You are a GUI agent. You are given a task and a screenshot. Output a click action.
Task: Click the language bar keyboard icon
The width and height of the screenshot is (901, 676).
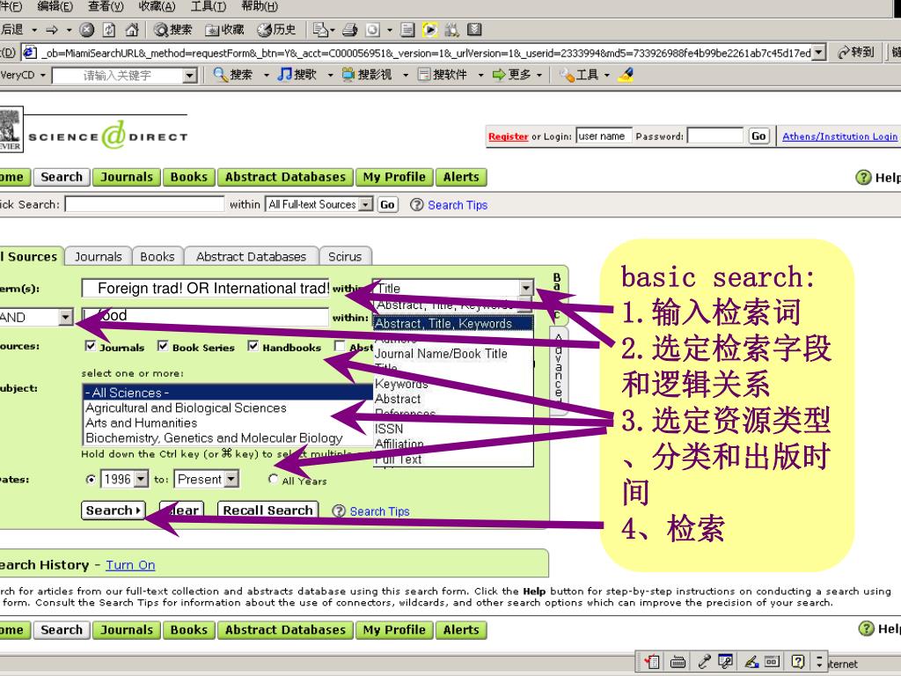pos(678,662)
